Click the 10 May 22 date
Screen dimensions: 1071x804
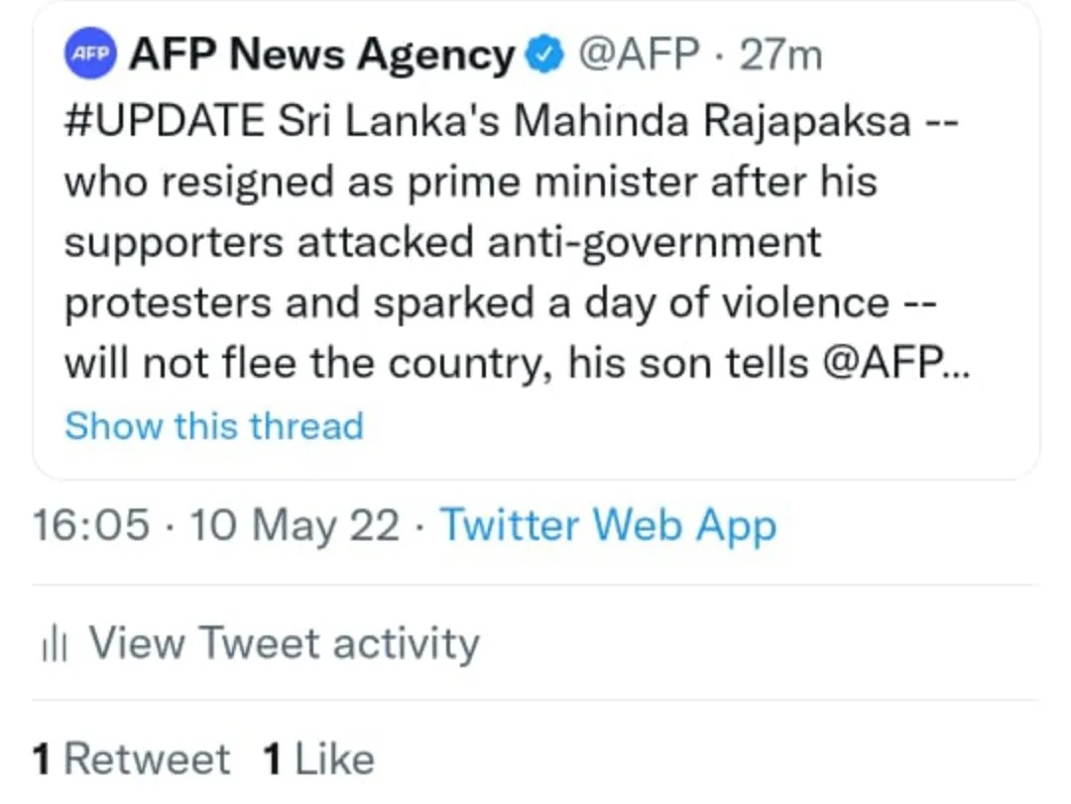(x=295, y=525)
